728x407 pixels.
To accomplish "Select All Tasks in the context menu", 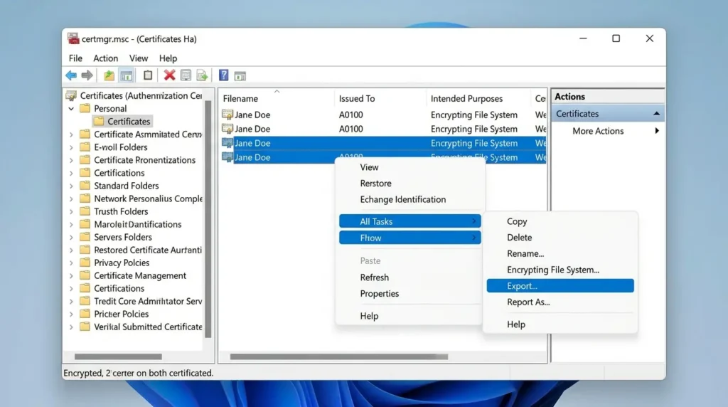I will point(410,221).
